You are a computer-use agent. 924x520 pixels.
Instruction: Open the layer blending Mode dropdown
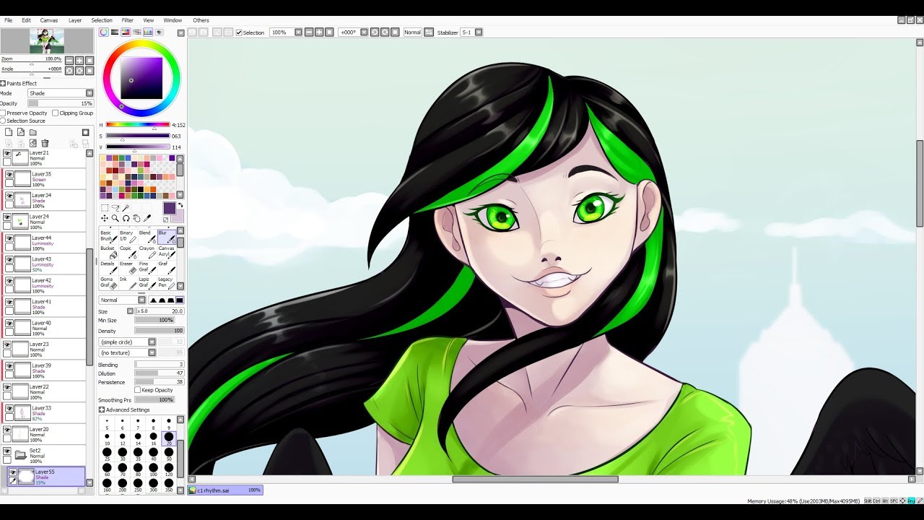[61, 93]
